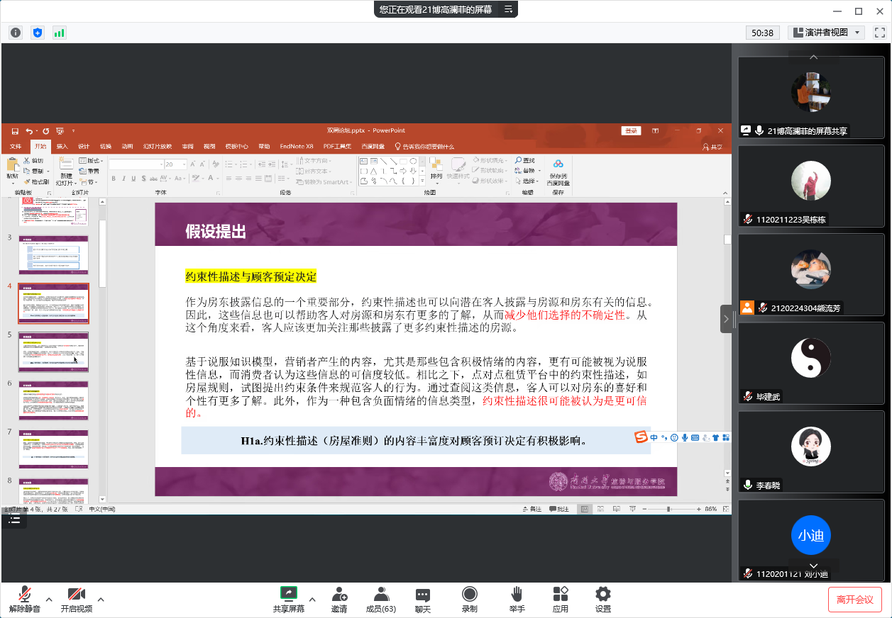Open the Invite participants icon
Image resolution: width=892 pixels, height=618 pixels.
pyautogui.click(x=339, y=599)
